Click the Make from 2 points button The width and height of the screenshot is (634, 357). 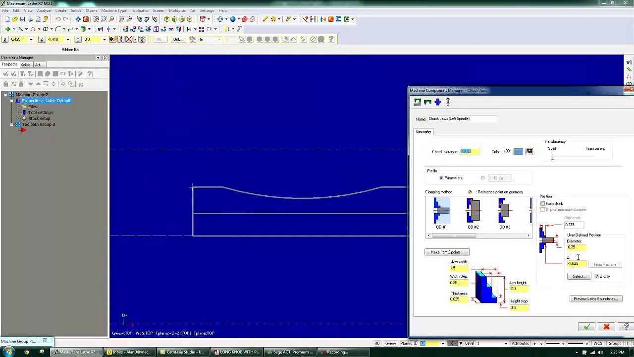pyautogui.click(x=446, y=252)
